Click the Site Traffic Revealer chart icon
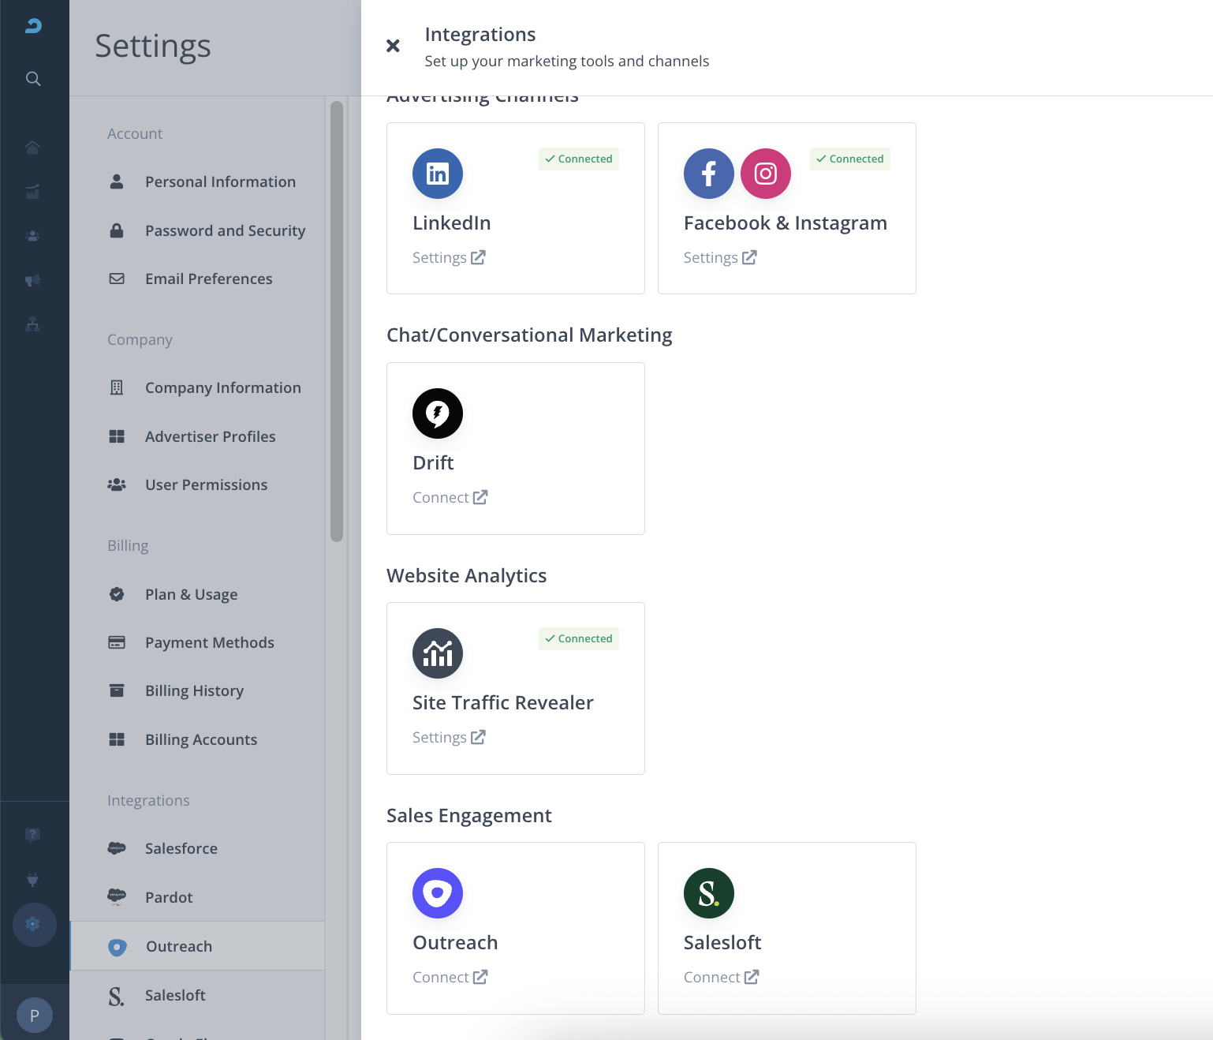1213x1040 pixels. pos(438,653)
